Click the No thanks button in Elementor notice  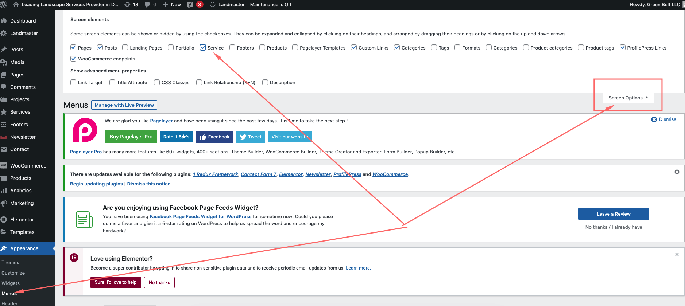pyautogui.click(x=159, y=282)
